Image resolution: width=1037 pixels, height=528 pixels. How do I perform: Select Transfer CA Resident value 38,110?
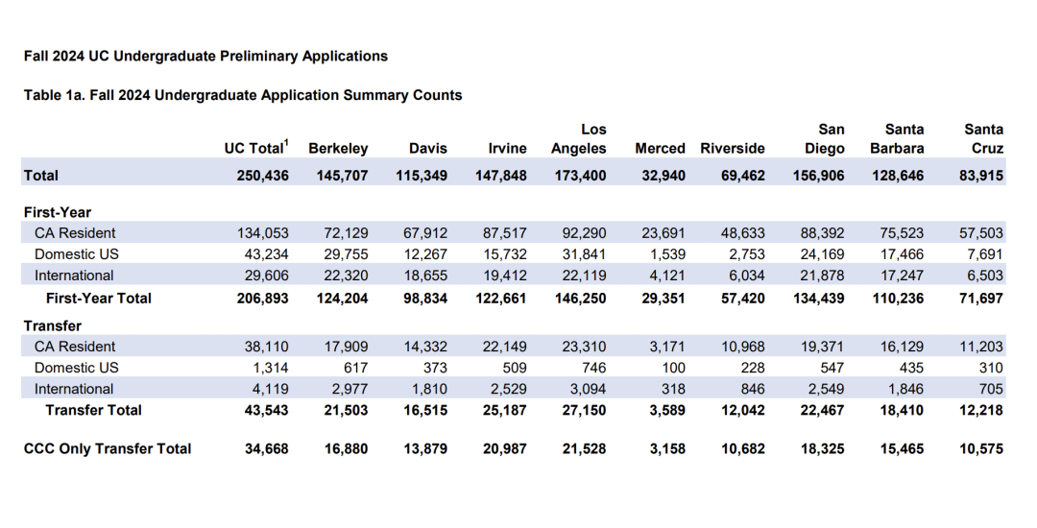click(267, 347)
